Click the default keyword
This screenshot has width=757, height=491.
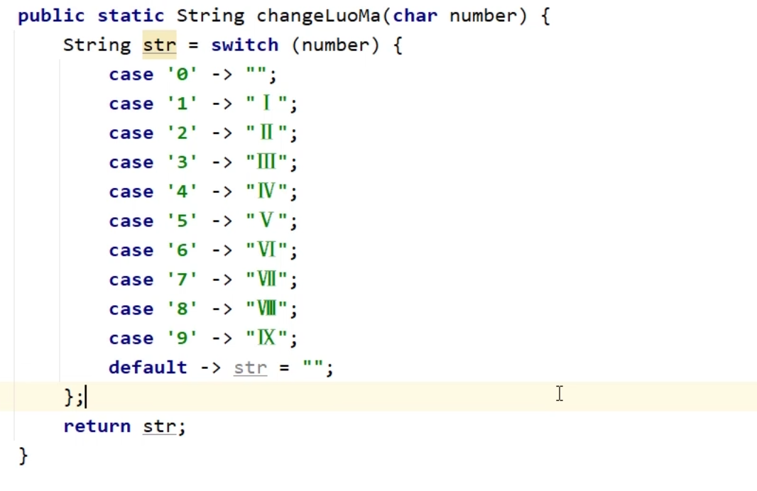pos(148,368)
